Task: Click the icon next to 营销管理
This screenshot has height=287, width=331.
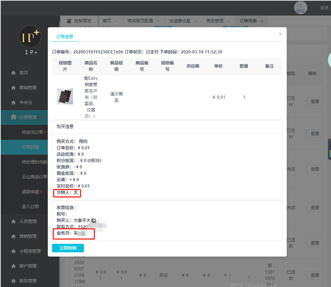Action: (13, 236)
